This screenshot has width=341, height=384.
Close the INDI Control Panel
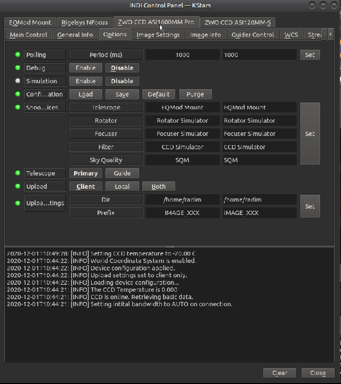point(318,373)
